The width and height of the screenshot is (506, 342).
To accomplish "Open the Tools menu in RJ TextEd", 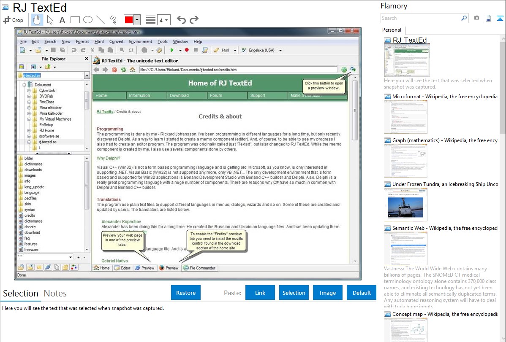I will (162, 42).
